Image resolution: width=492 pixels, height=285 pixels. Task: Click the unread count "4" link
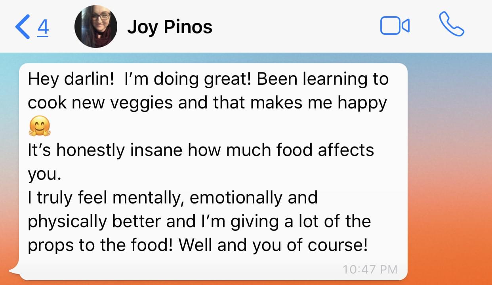[x=43, y=27]
